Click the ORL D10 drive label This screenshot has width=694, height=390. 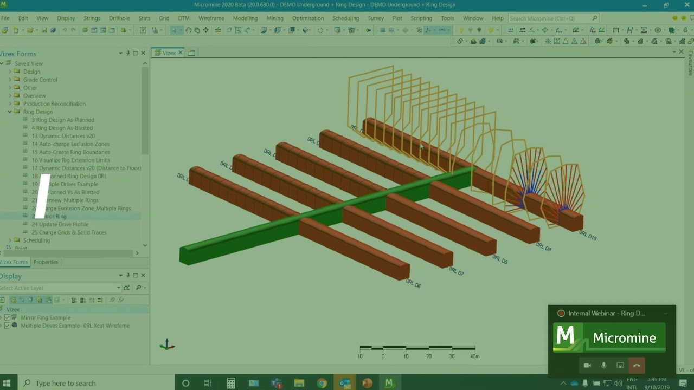tap(588, 236)
